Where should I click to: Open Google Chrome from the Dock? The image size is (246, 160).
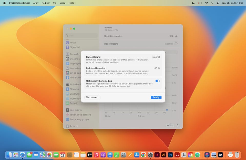point(143,155)
